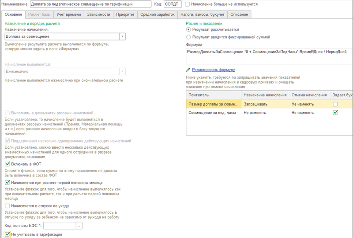Viewport: 353px width, 238px height.
Task: Go to the Налоги, взносы, бухучет tab
Action: tap(203, 15)
